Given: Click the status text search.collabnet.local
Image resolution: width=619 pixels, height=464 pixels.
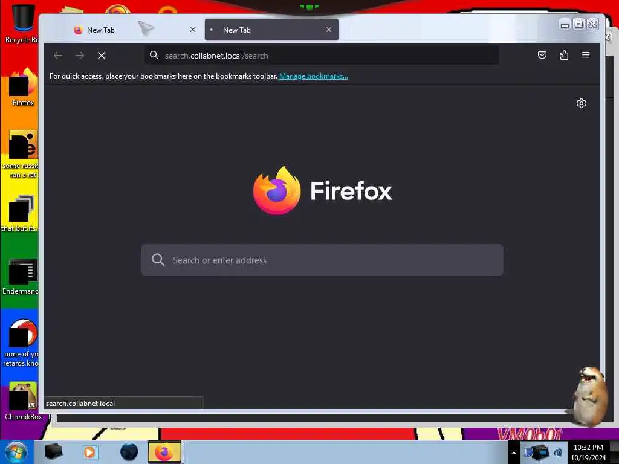Looking at the screenshot, I should coord(80,403).
